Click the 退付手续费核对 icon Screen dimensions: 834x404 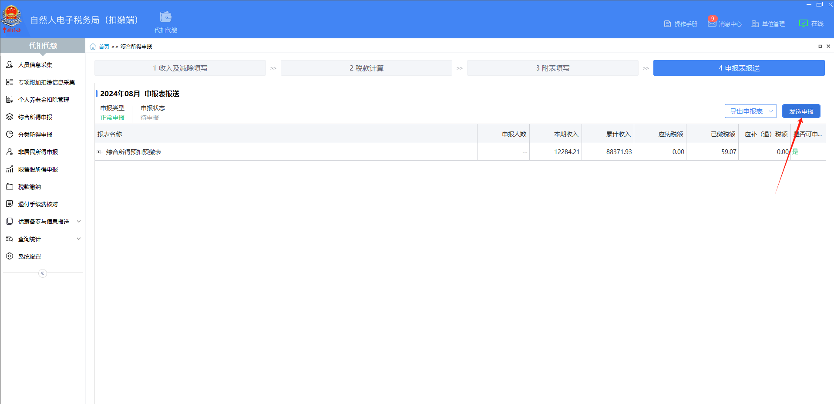pos(10,204)
